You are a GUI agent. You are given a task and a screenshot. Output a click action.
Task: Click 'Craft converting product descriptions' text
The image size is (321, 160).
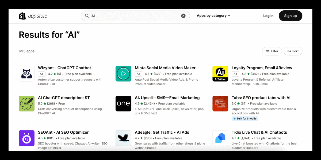click(x=70, y=111)
